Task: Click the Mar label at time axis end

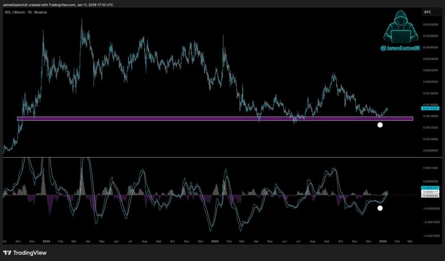Action: coord(409,240)
